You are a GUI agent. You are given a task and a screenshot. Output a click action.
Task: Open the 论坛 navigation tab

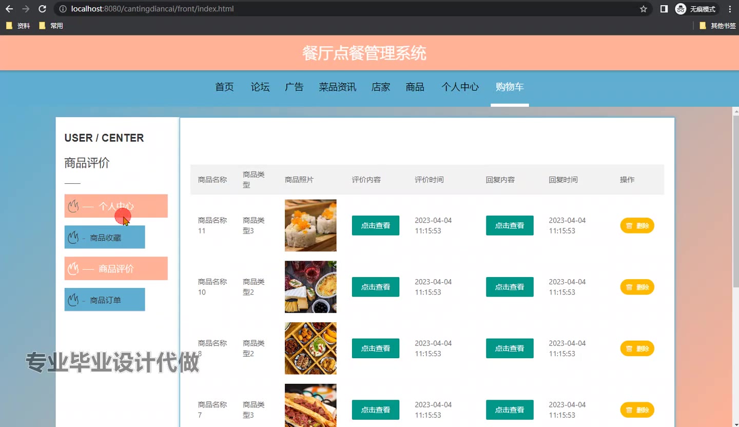(260, 87)
